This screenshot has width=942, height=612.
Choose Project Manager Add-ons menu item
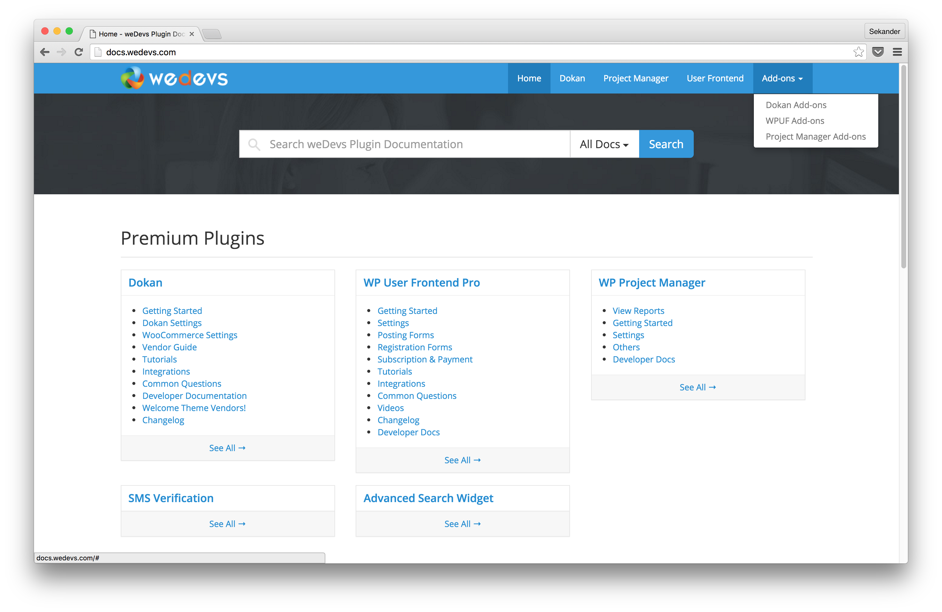(x=815, y=137)
